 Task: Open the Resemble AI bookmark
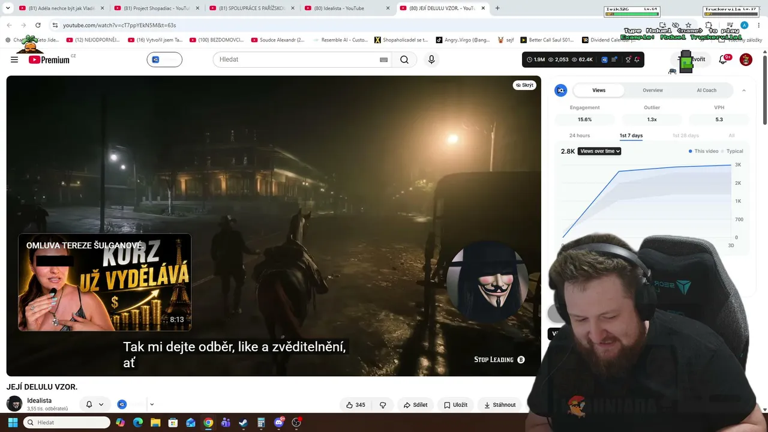pyautogui.click(x=340, y=40)
